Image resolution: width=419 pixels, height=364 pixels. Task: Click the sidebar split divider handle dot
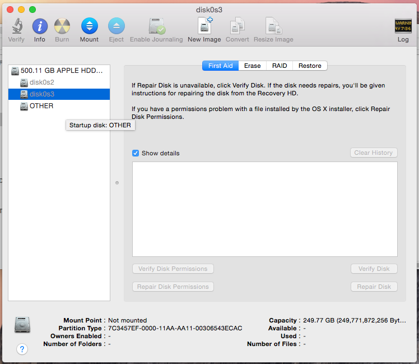pyautogui.click(x=117, y=183)
